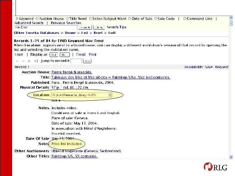Go to List view in breadcrumb
The height and width of the screenshot is (176, 235).
click(85, 33)
